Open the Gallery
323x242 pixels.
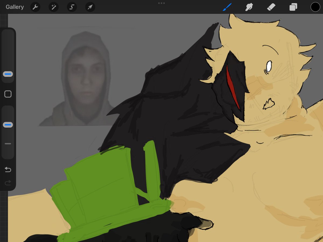(15, 7)
